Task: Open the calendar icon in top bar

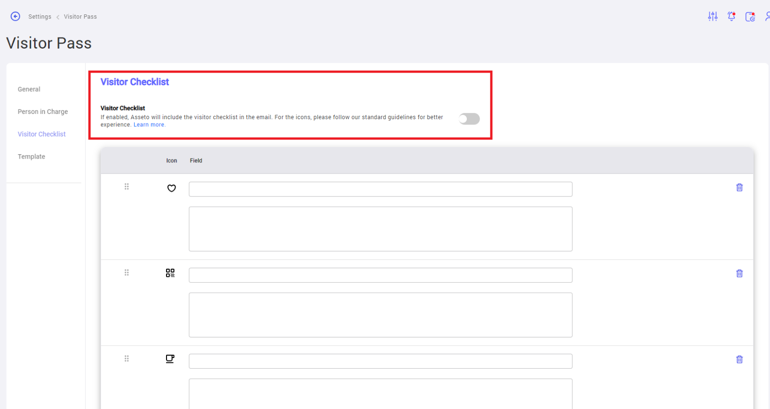Action: pos(750,17)
